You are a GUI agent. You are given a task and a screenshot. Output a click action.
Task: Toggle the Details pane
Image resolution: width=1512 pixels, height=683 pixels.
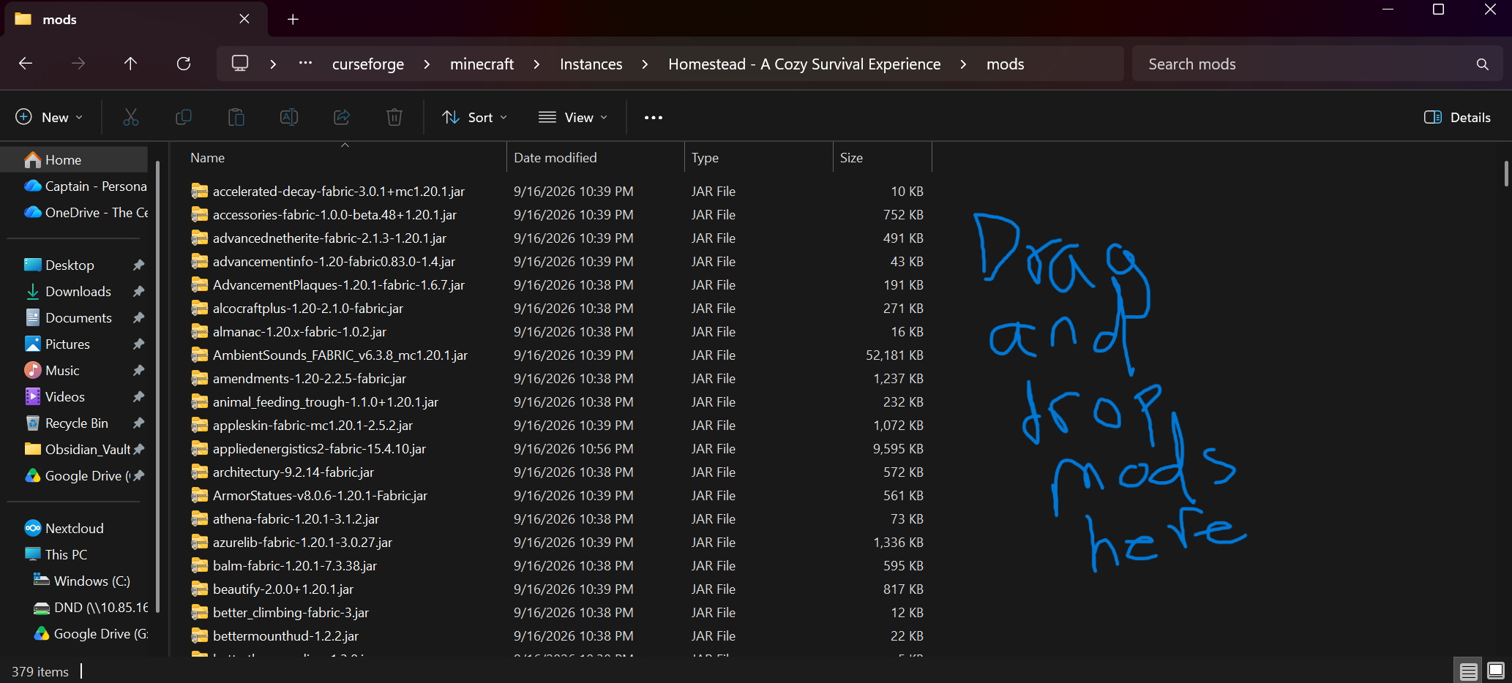[1457, 117]
